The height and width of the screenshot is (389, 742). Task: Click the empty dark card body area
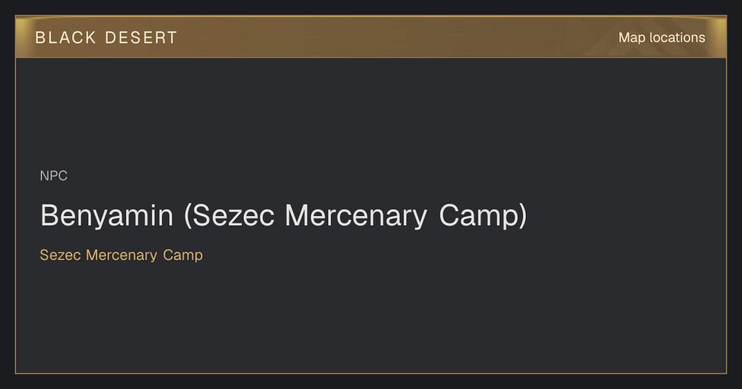371,315
